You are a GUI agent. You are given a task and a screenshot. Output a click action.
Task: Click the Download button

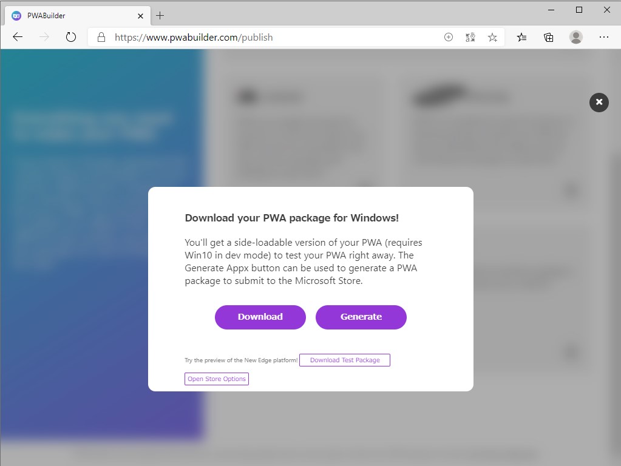pos(260,317)
